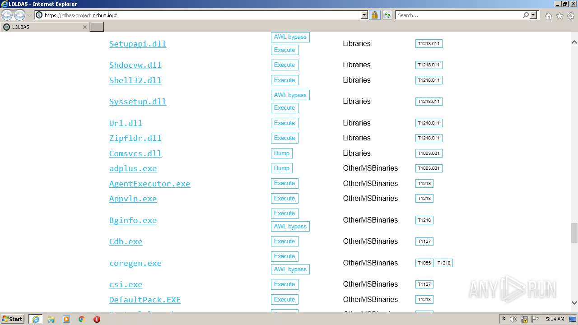
Task: Click T1218.011 tag for Url.dll
Action: pyautogui.click(x=429, y=123)
